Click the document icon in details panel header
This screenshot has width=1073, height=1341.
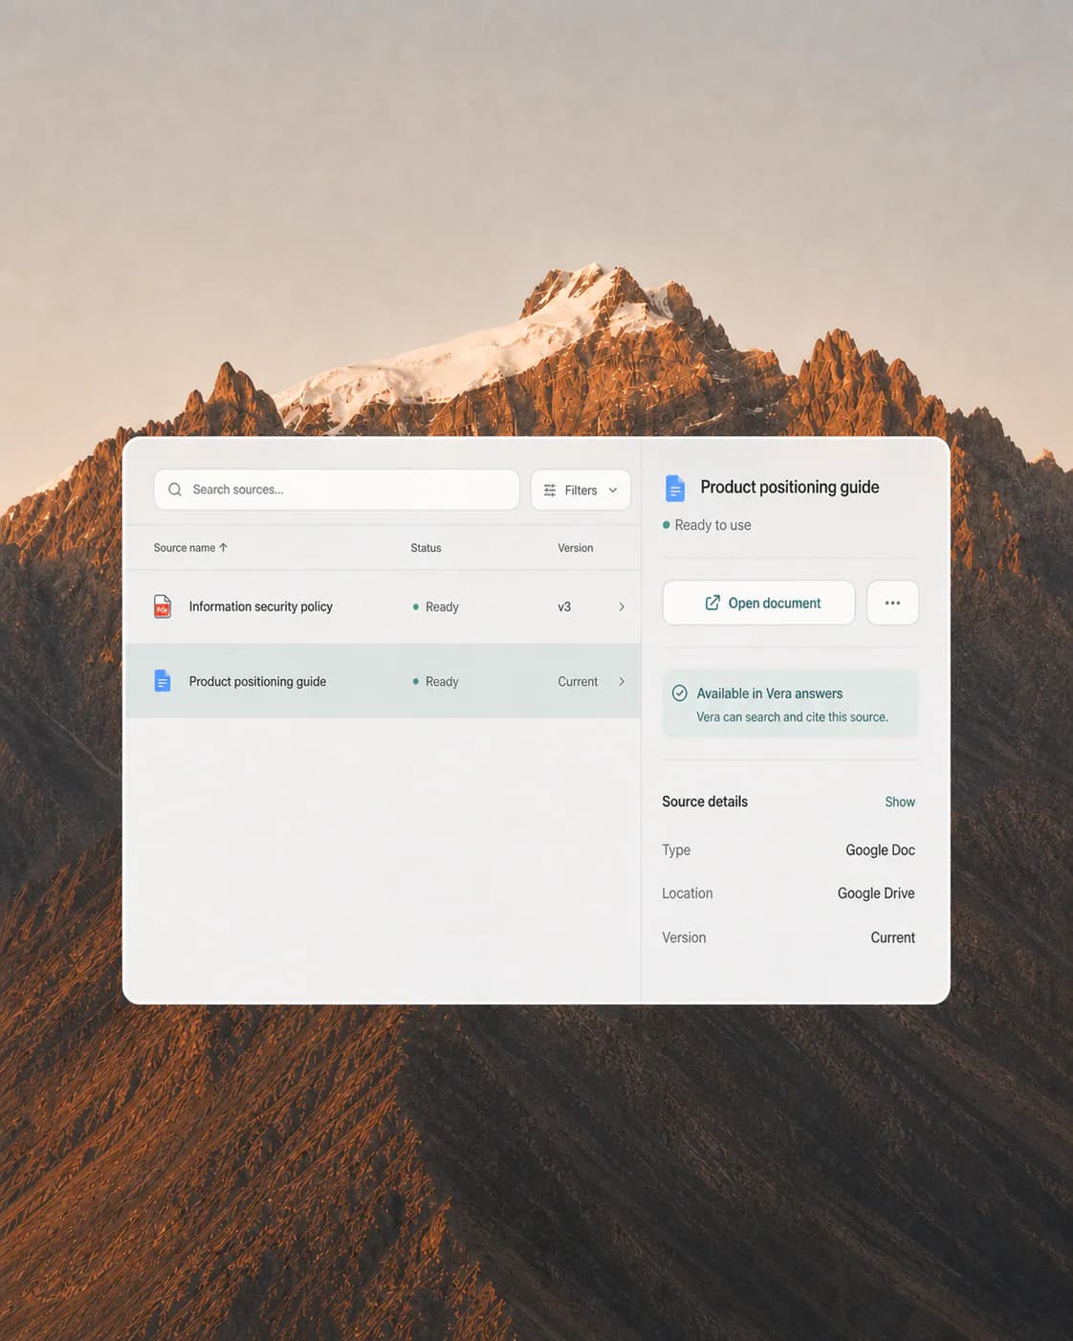675,488
